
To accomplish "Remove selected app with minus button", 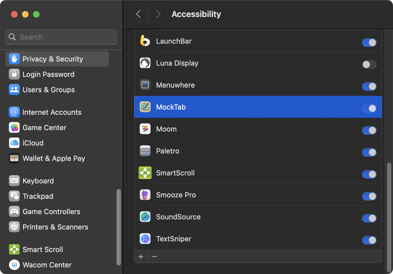I will click(154, 256).
